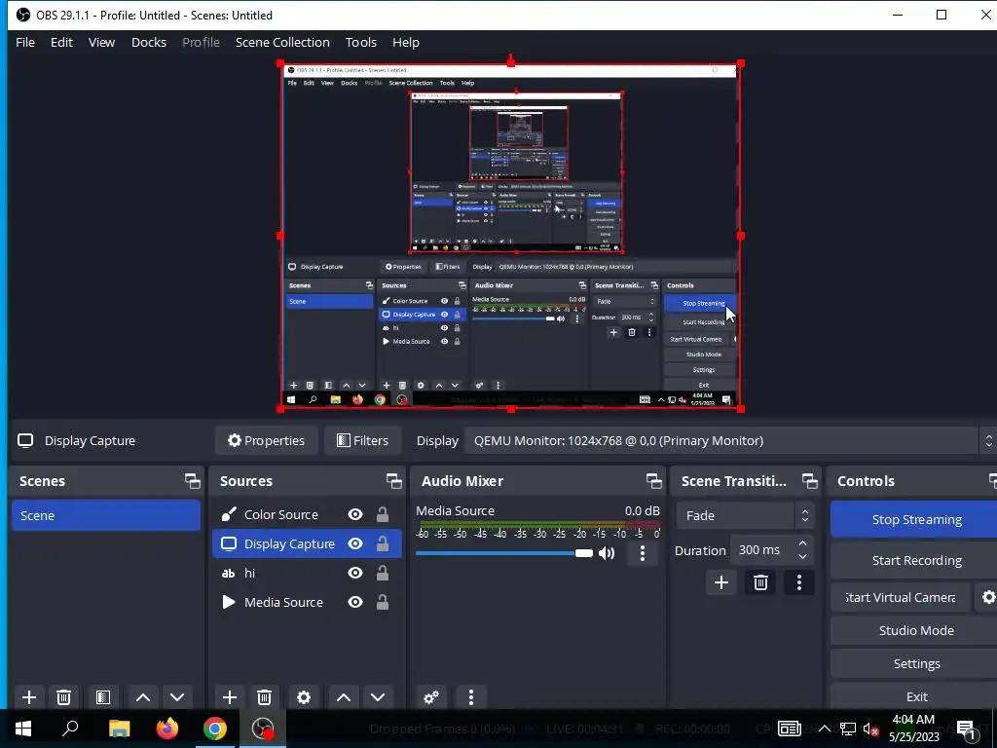The height and width of the screenshot is (748, 997).
Task: Open the Docks menu
Action: pos(149,42)
